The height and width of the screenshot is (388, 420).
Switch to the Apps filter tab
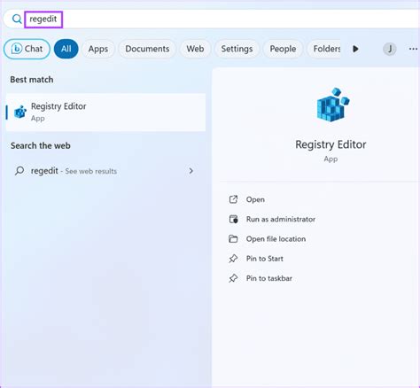coord(98,49)
